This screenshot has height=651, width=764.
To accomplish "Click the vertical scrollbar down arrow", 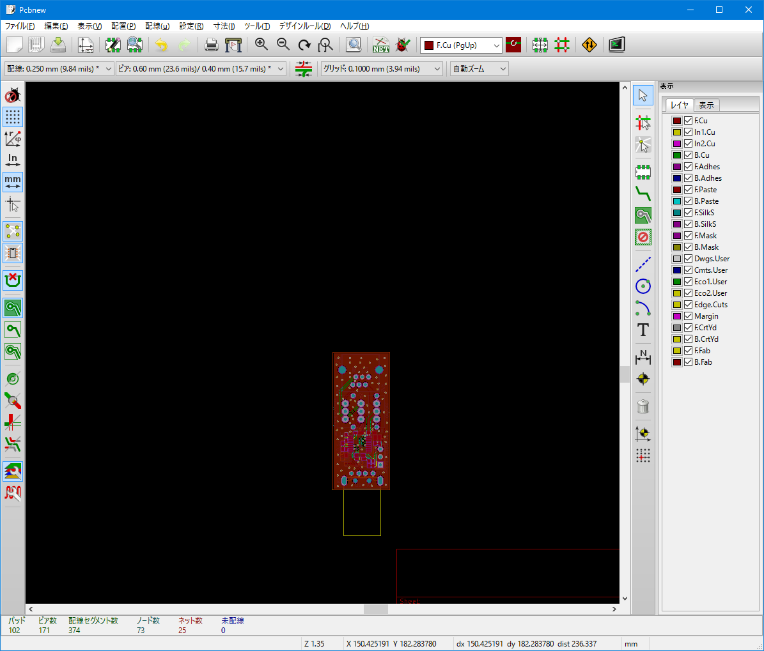I will click(x=625, y=599).
